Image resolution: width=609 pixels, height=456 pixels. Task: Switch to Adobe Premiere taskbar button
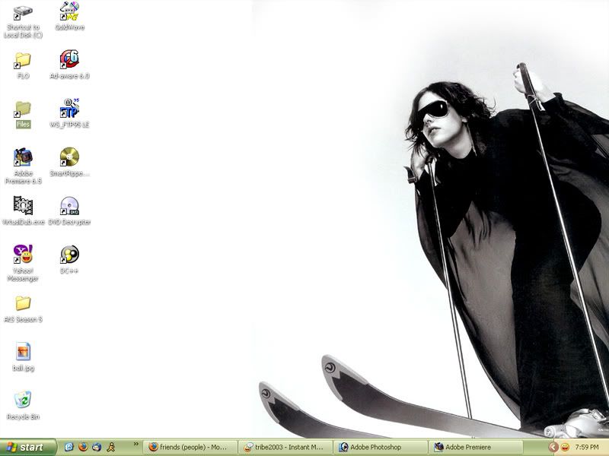tap(475, 448)
